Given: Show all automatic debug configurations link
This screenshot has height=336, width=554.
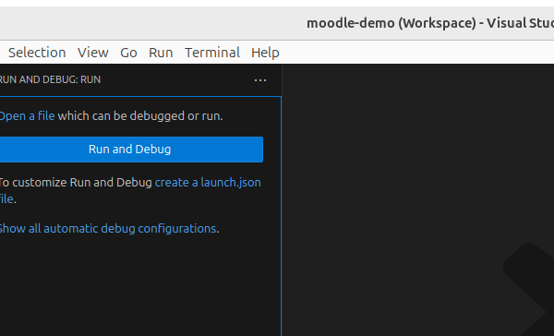Looking at the screenshot, I should pos(108,229).
